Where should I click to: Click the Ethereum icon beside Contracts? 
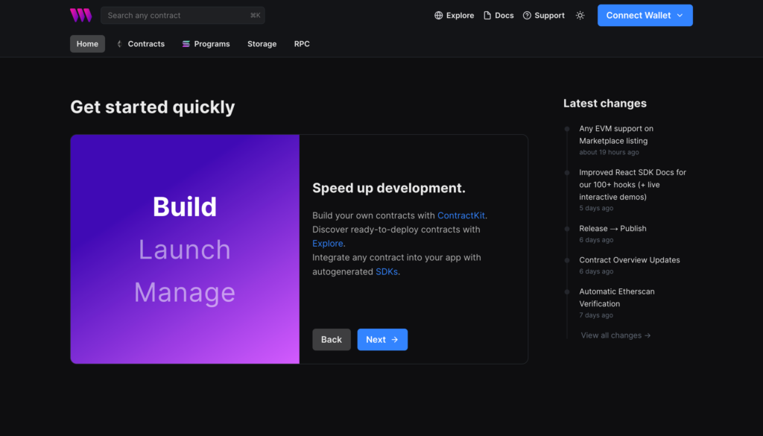click(x=119, y=44)
